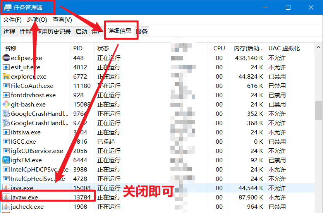
Task: Click the java.exe Java cup icon
Action: point(6,187)
